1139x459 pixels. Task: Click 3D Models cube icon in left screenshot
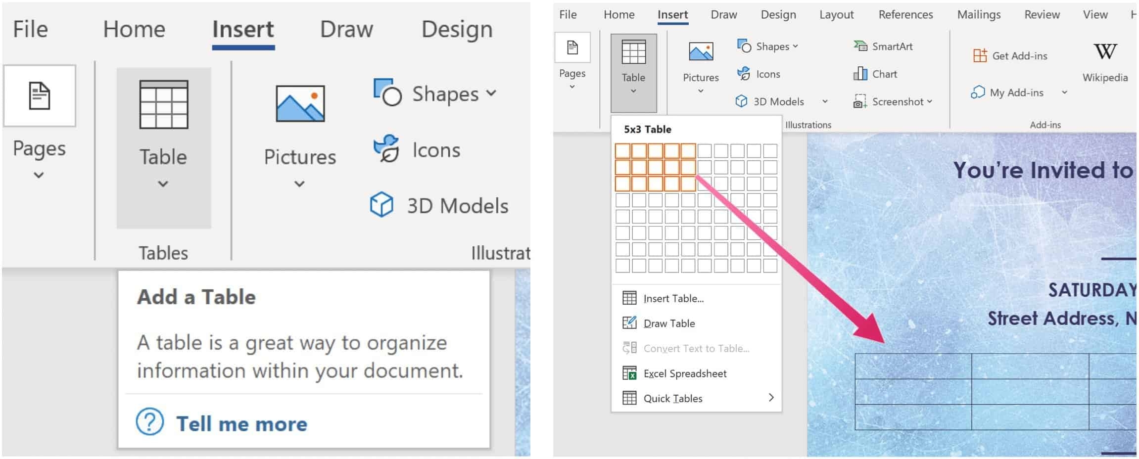click(x=381, y=205)
